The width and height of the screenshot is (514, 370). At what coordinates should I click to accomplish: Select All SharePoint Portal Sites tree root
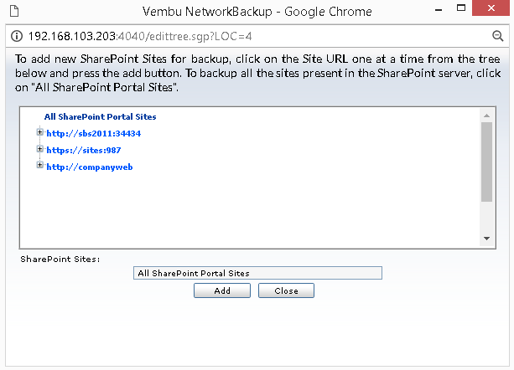click(x=101, y=117)
